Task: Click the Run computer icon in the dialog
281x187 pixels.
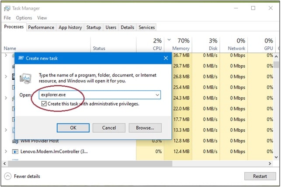Action: pos(25,78)
